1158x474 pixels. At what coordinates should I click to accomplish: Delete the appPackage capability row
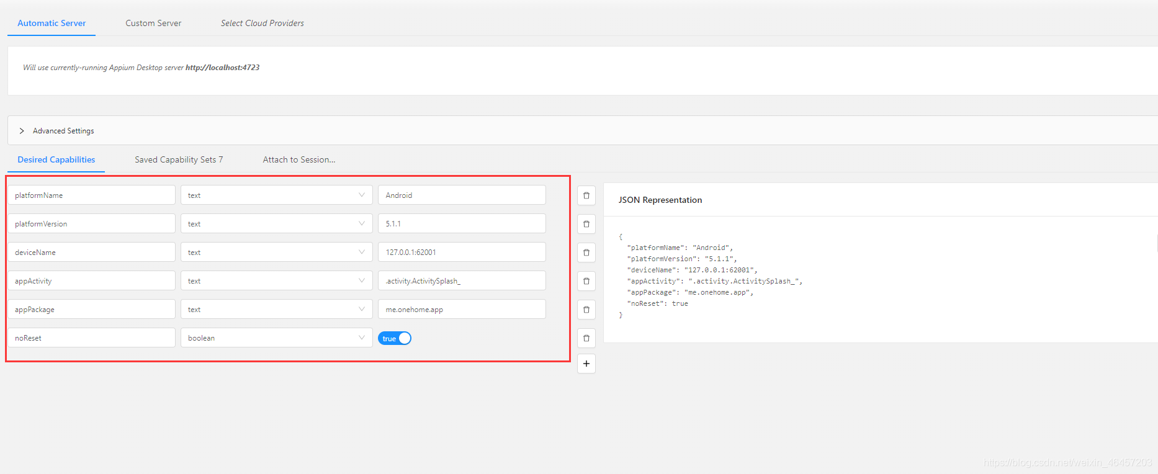(x=586, y=310)
